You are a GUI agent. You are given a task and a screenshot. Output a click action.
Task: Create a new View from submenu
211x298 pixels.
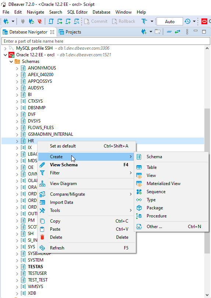point(171,175)
